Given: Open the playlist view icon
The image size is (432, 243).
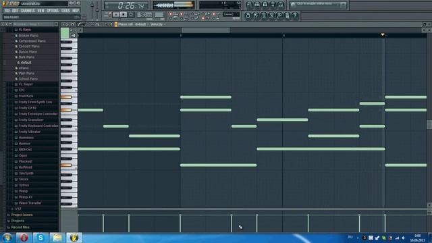Looking at the screenshot, I should point(249,5).
